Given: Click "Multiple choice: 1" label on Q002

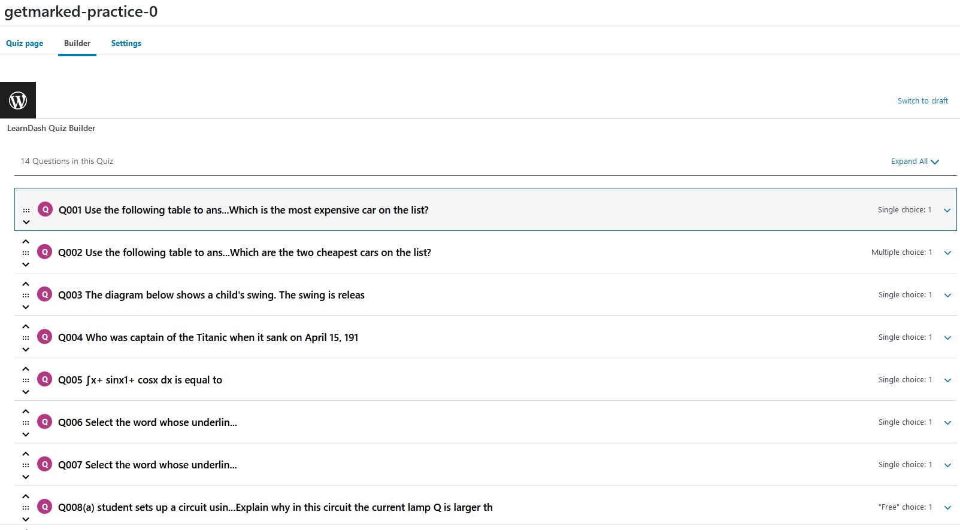Looking at the screenshot, I should (x=901, y=252).
